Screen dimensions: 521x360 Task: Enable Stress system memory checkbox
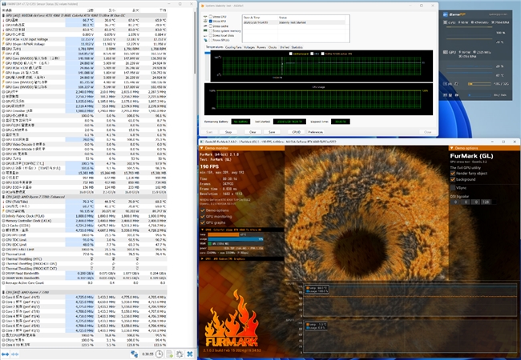point(210,31)
